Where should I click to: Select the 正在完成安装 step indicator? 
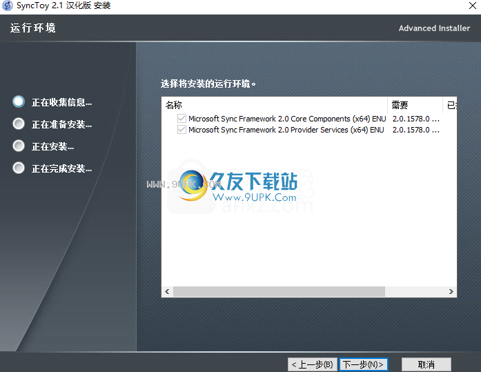(19, 168)
